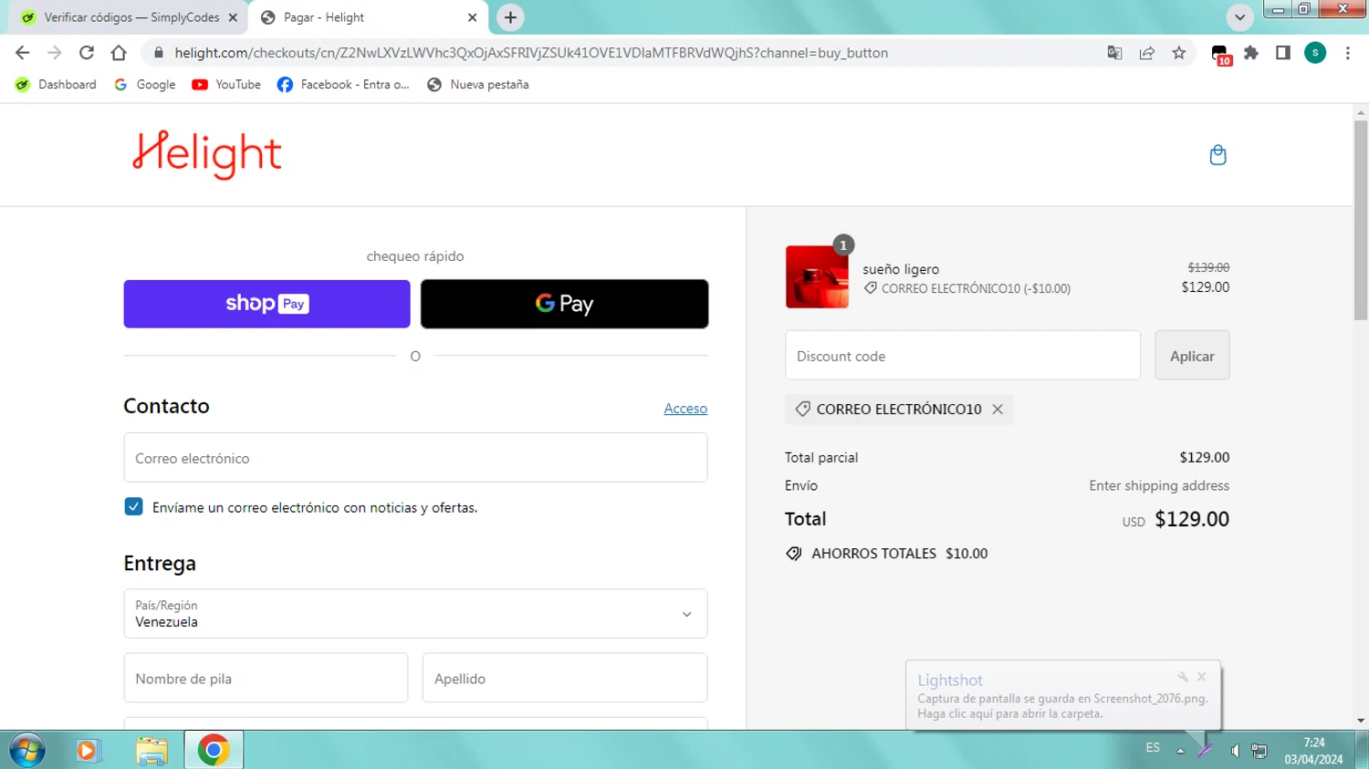Close the Pagar - Helight tab
The width and height of the screenshot is (1369, 769).
click(472, 17)
